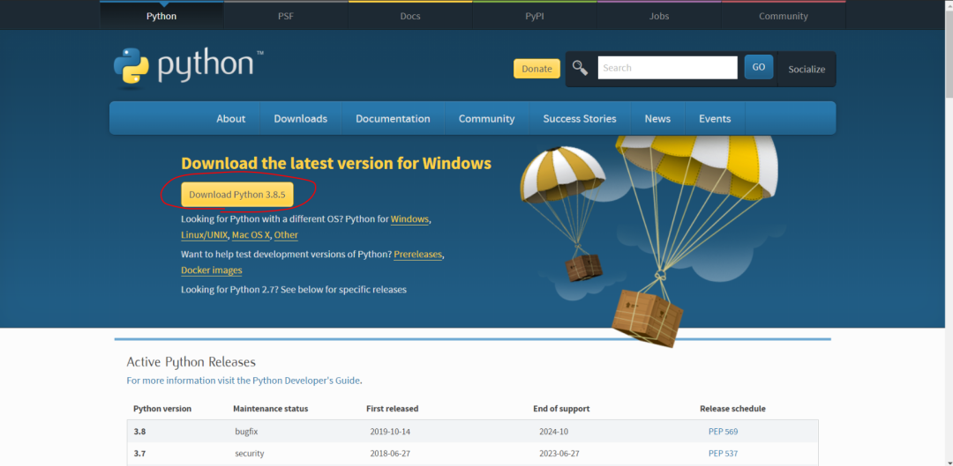Click the scrollbar up arrow
The image size is (953, 466).
tap(948, 5)
